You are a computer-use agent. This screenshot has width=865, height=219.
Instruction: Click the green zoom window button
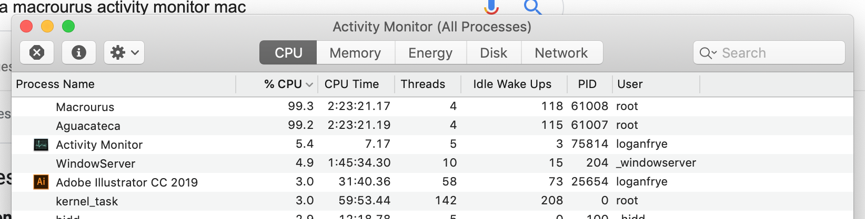click(68, 26)
